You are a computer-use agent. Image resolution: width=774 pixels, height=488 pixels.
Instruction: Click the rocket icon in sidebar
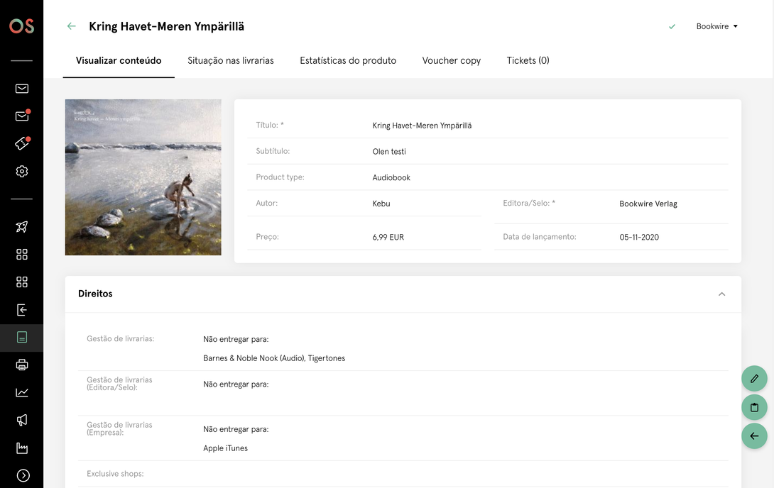pos(22,227)
